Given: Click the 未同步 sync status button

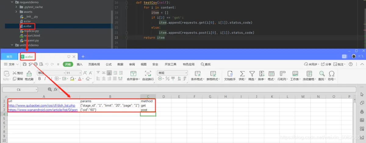Looking at the screenshot, I should (312, 64).
